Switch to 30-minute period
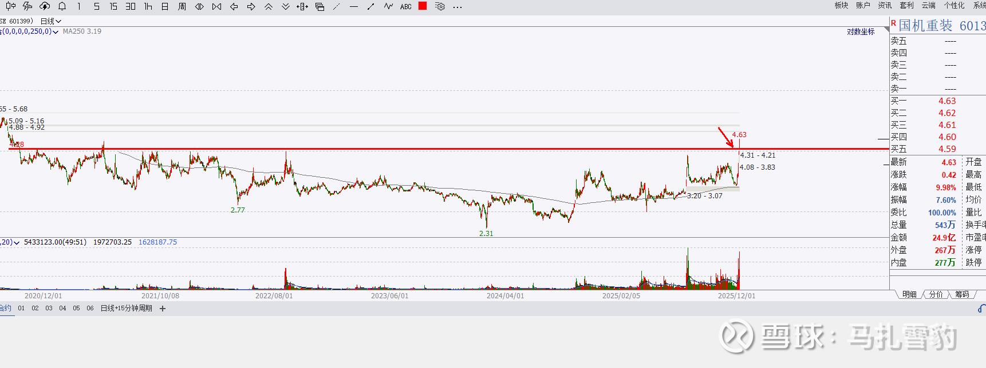 click(131, 6)
